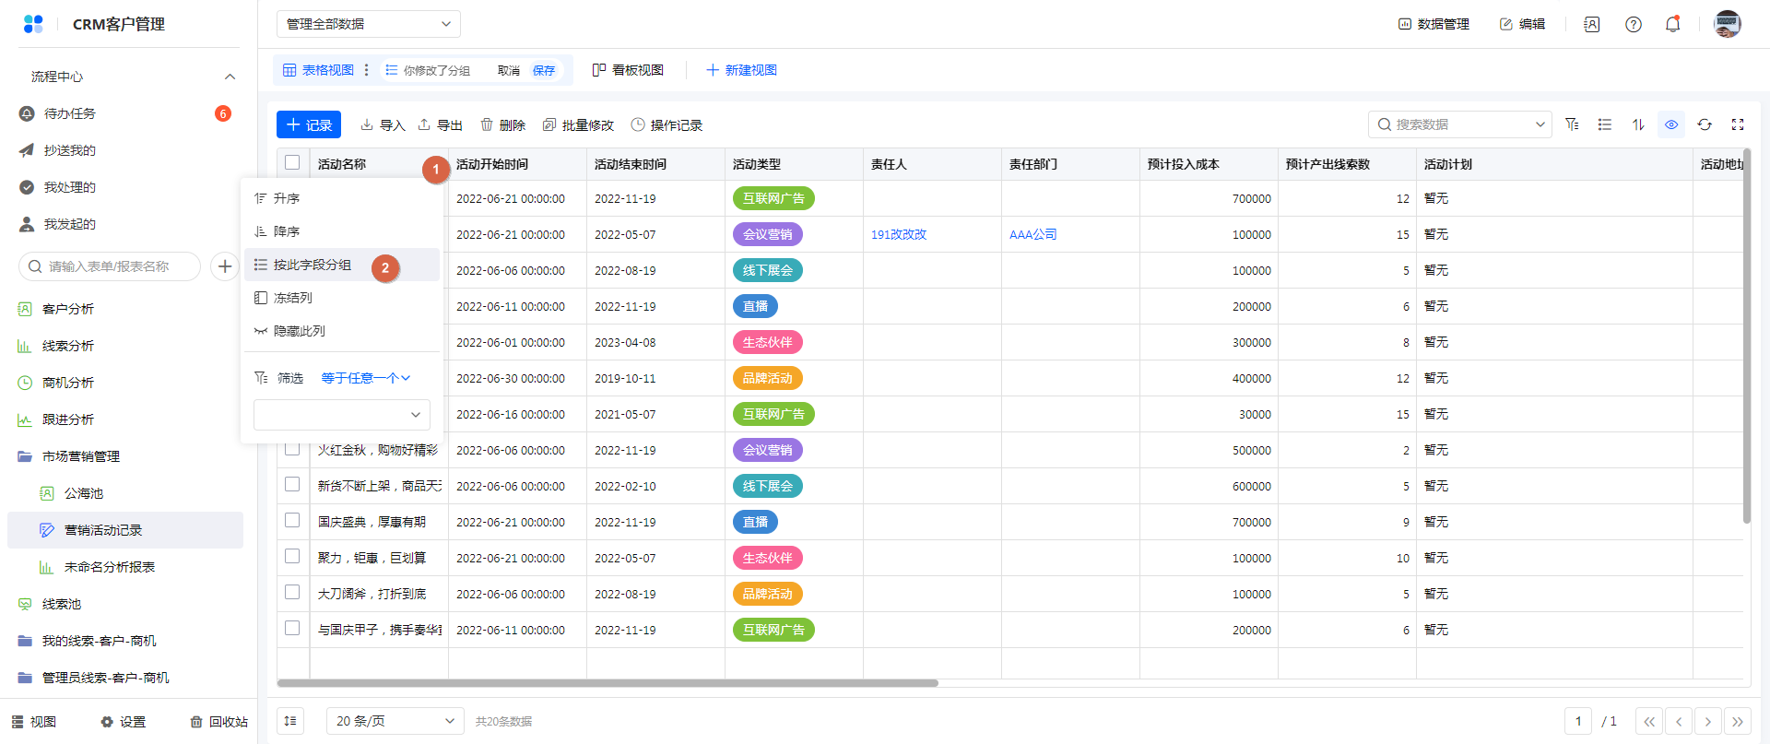This screenshot has width=1770, height=744.
Task: Open the row height icon in the footer
Action: [x=290, y=721]
